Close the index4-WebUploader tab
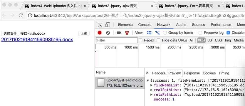 (x=85, y=6)
